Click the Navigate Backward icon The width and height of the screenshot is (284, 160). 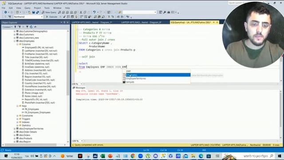pyautogui.click(x=6, y=12)
